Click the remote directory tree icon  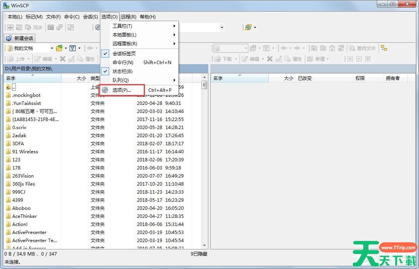click(384, 48)
